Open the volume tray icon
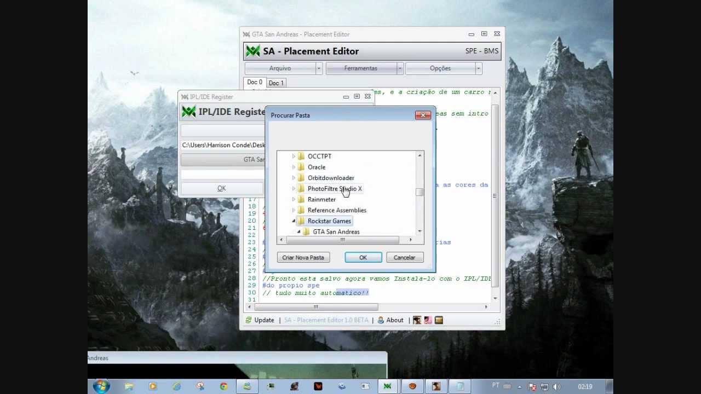Viewport: 701px width, 394px height. pos(556,387)
